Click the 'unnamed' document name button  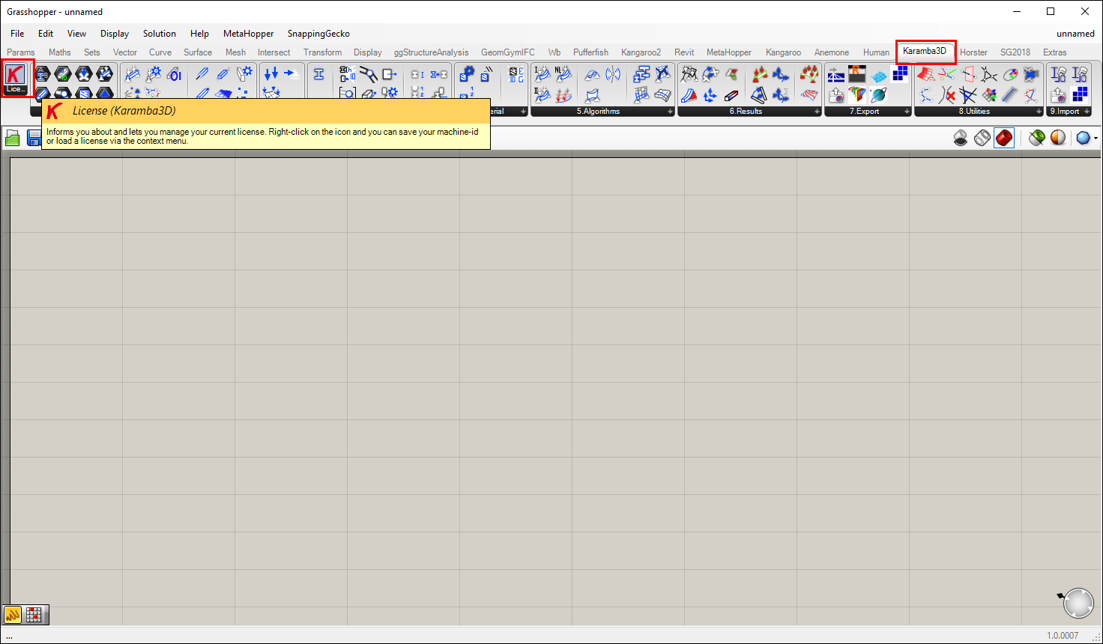(x=1075, y=34)
